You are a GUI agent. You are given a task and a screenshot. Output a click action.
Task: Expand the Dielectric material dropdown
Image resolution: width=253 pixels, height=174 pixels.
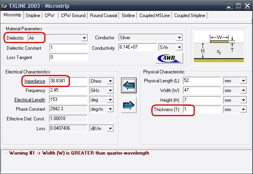click(x=84, y=38)
